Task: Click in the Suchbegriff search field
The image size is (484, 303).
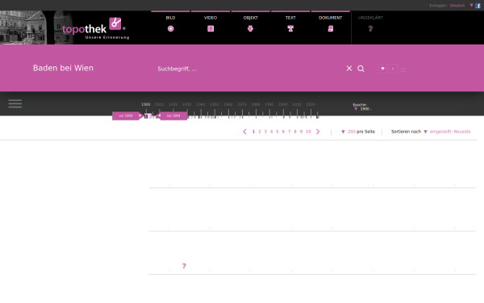Action: [x=247, y=69]
